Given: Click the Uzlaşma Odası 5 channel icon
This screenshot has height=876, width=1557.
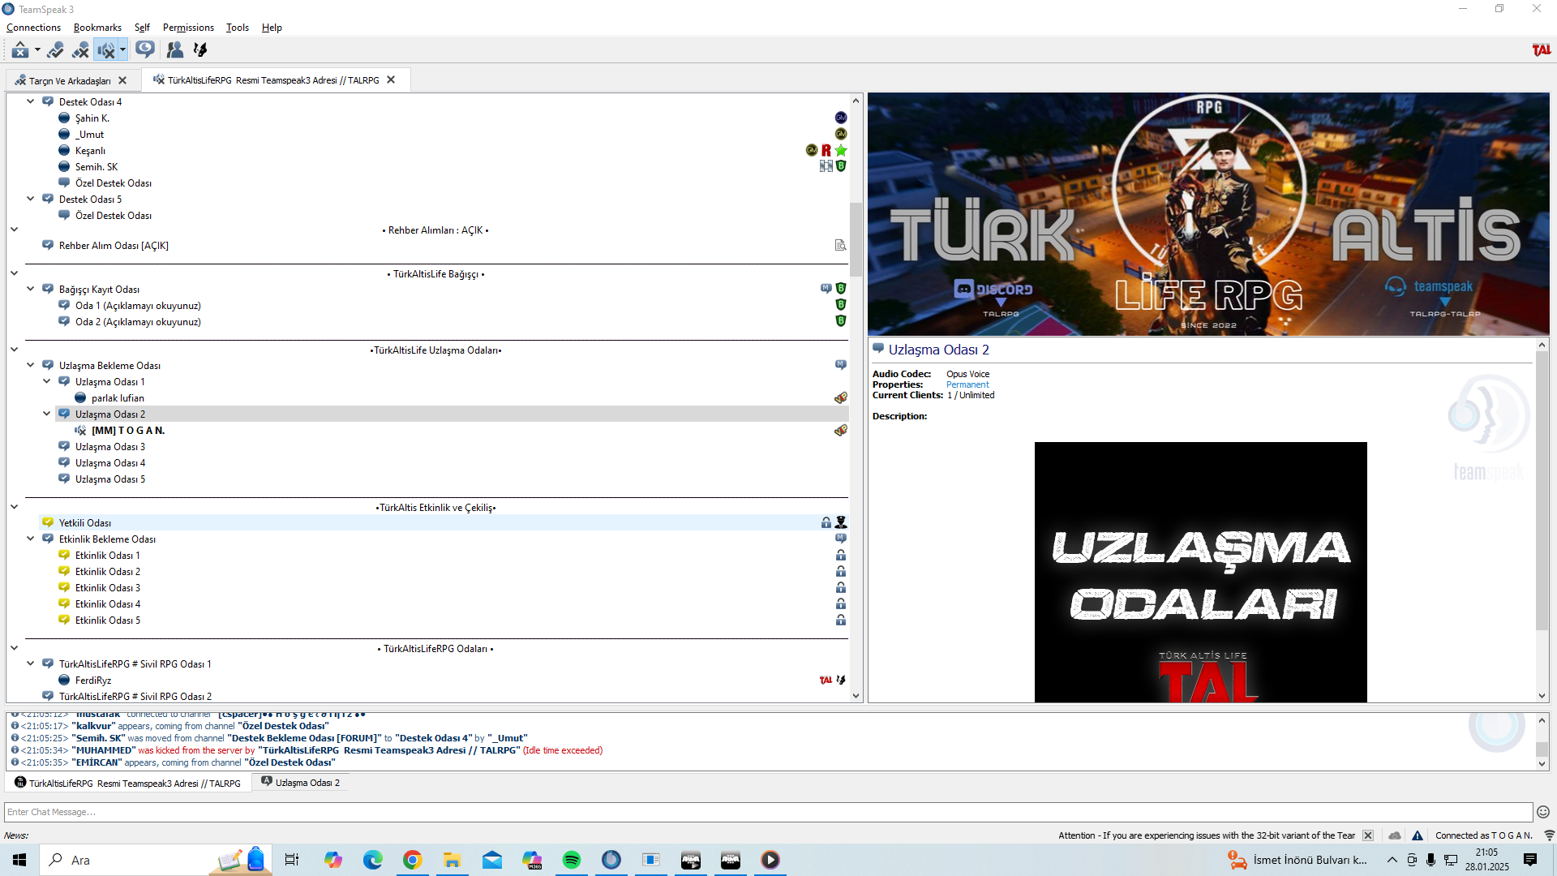Looking at the screenshot, I should (x=64, y=479).
